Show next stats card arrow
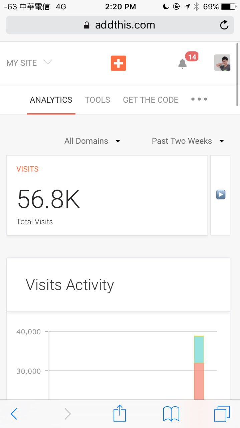Viewport: 240px width, 428px height. click(221, 195)
